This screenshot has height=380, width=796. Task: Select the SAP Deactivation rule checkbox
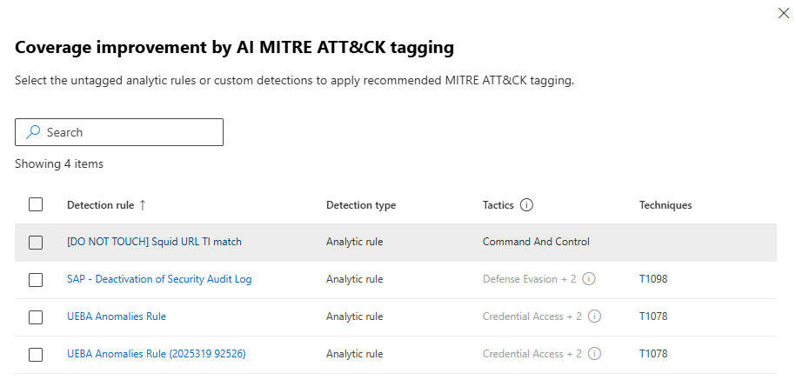tap(36, 279)
